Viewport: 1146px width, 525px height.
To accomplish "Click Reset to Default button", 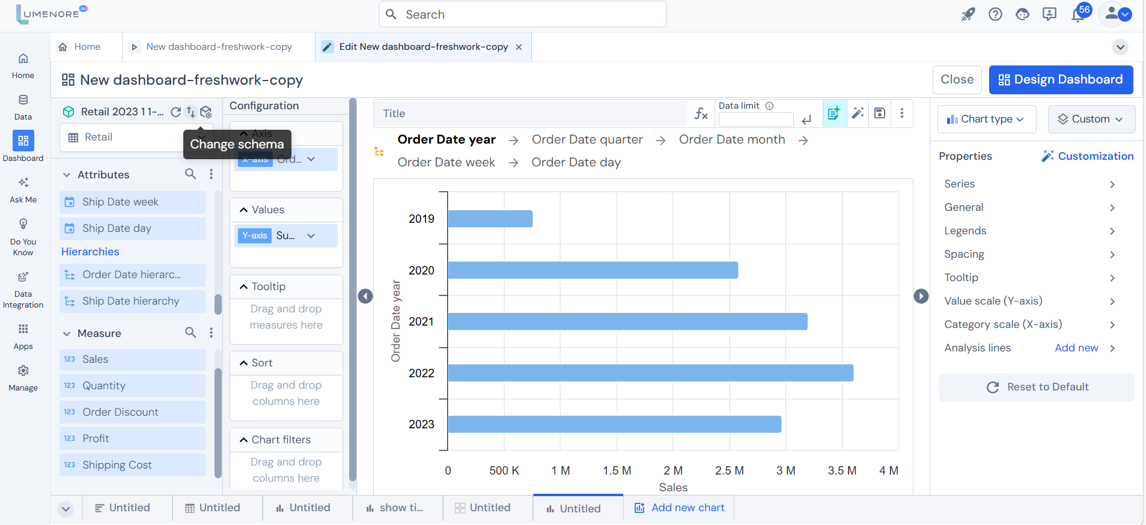I will tap(1037, 387).
